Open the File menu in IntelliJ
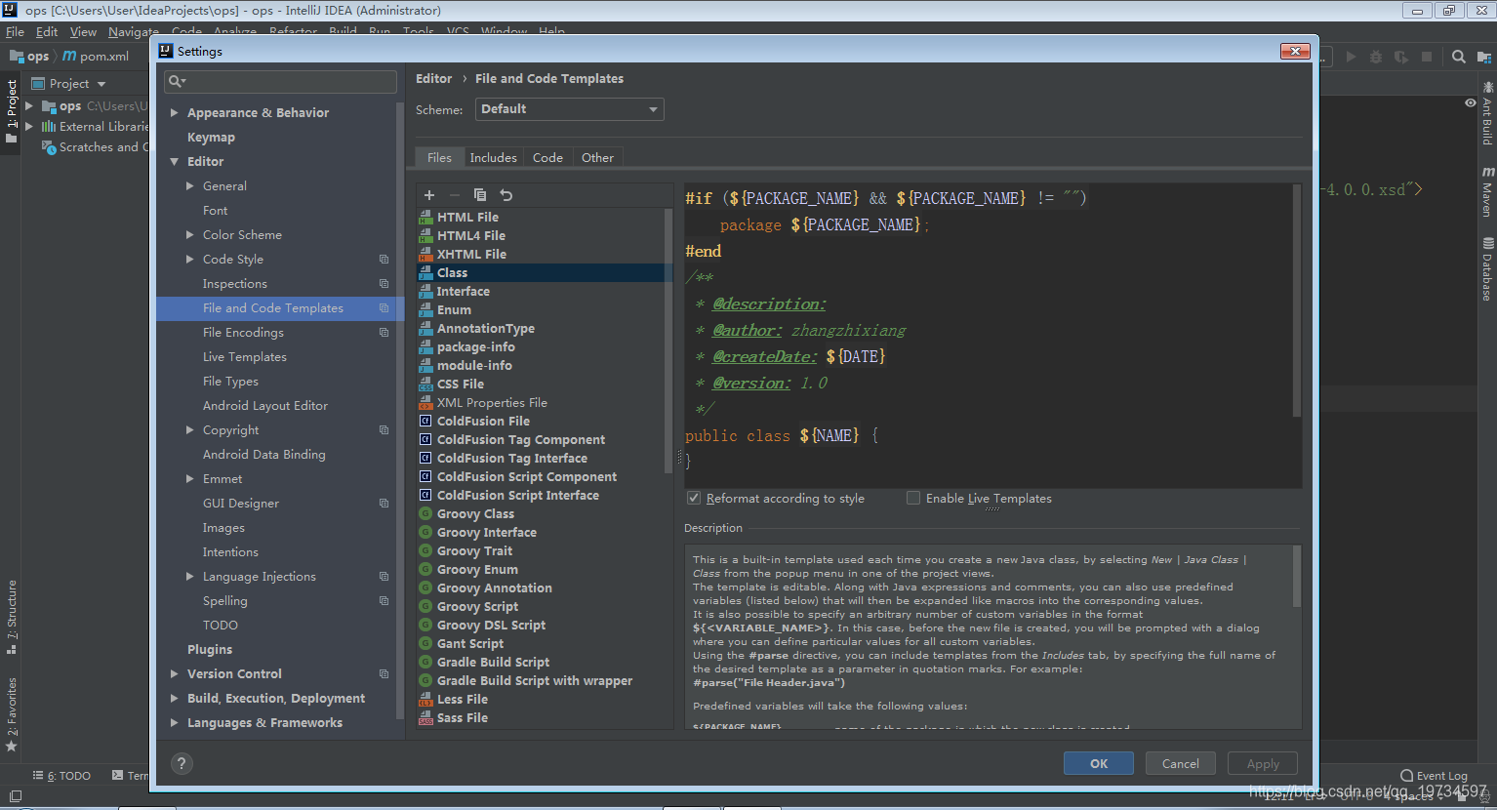This screenshot has height=810, width=1497. (15, 31)
